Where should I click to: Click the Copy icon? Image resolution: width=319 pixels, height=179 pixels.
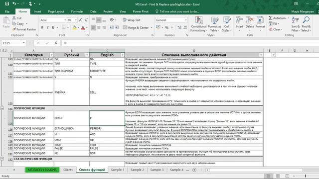[14, 24]
